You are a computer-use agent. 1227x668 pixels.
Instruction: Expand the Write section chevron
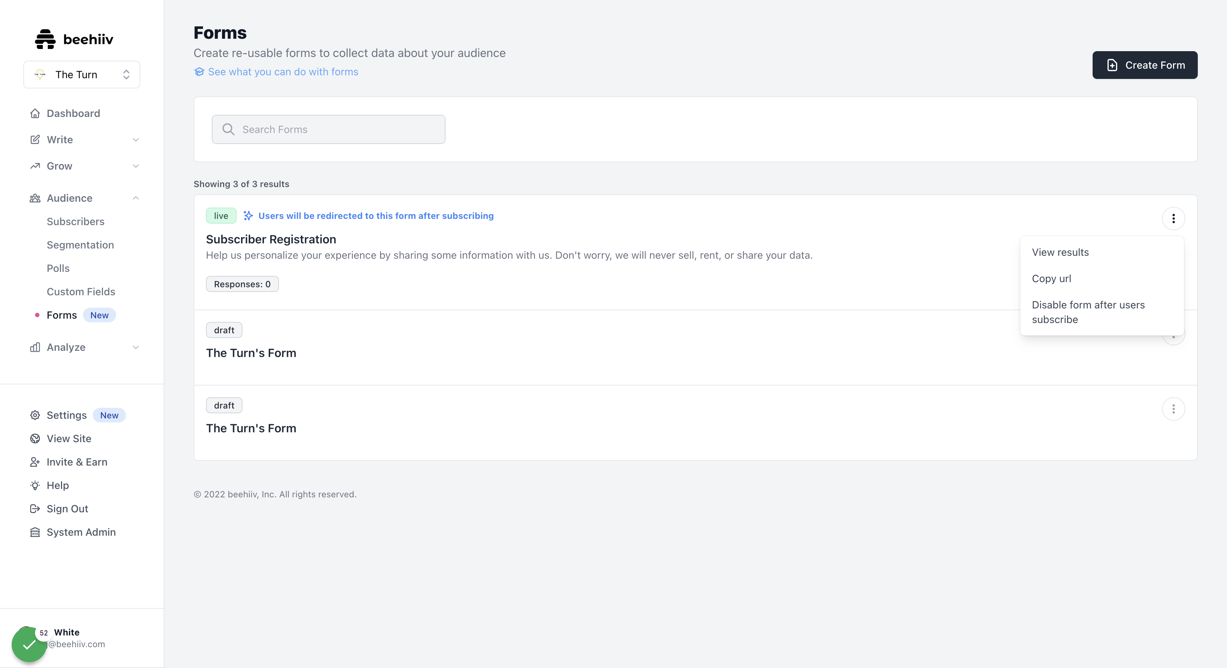pos(136,140)
